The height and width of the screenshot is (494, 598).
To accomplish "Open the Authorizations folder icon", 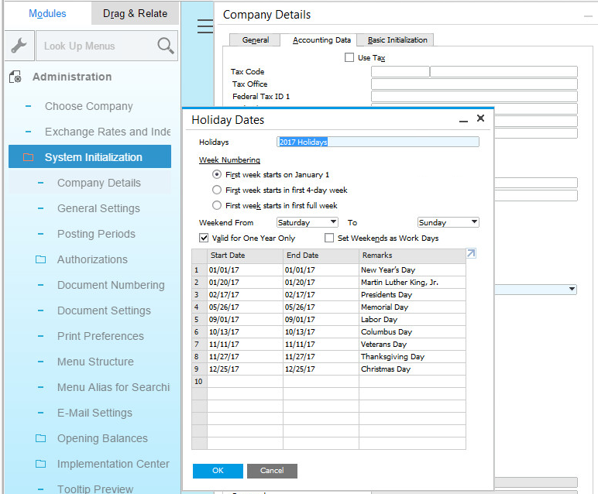I will click(40, 259).
